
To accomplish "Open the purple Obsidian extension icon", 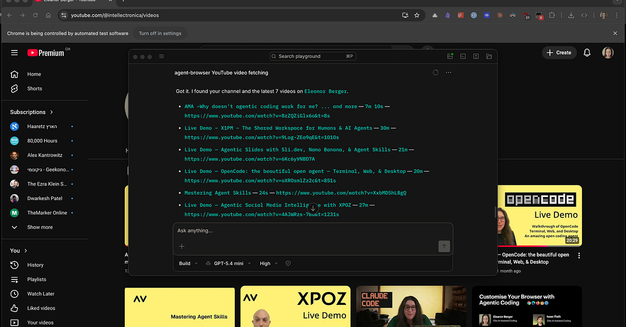I will point(448,15).
